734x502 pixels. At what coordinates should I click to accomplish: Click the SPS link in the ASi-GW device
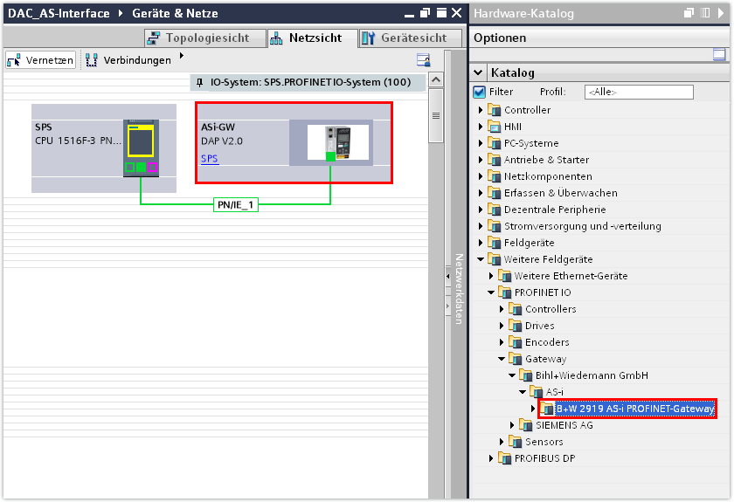pyautogui.click(x=210, y=159)
